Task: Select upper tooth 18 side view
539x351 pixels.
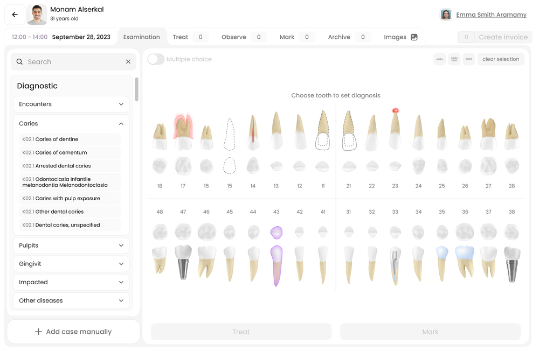Action: pos(160,136)
